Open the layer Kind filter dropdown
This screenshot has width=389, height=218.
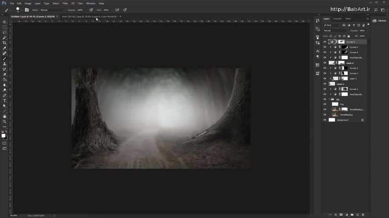(x=332, y=25)
